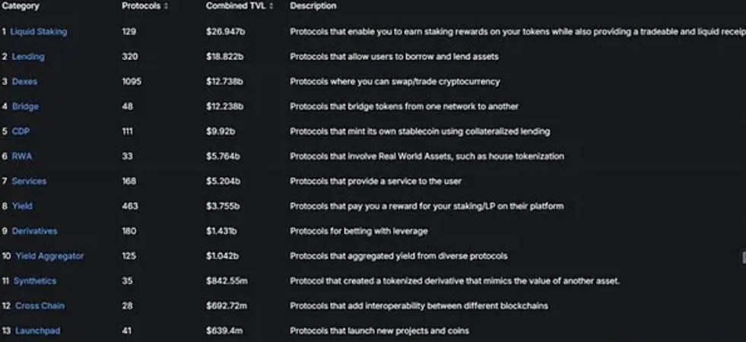Open the Cross Chain category link
Screen dimensions: 746x342
tap(40, 306)
